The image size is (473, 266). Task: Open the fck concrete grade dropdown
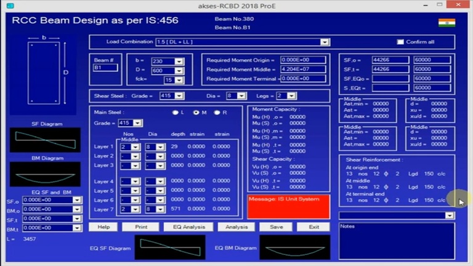(x=179, y=80)
